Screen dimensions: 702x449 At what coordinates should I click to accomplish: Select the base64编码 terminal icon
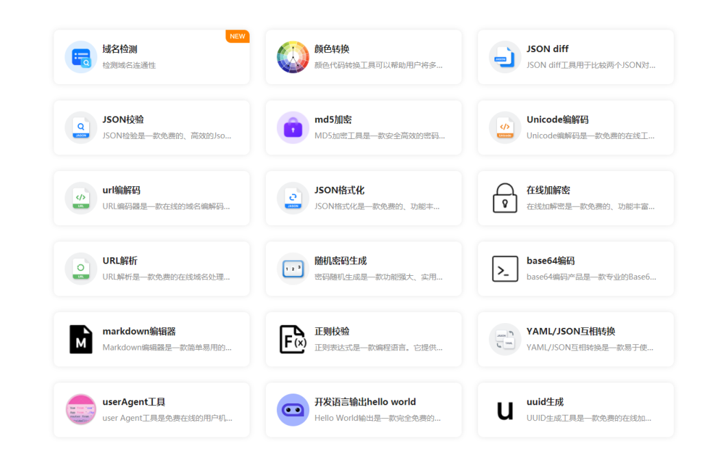(x=505, y=268)
